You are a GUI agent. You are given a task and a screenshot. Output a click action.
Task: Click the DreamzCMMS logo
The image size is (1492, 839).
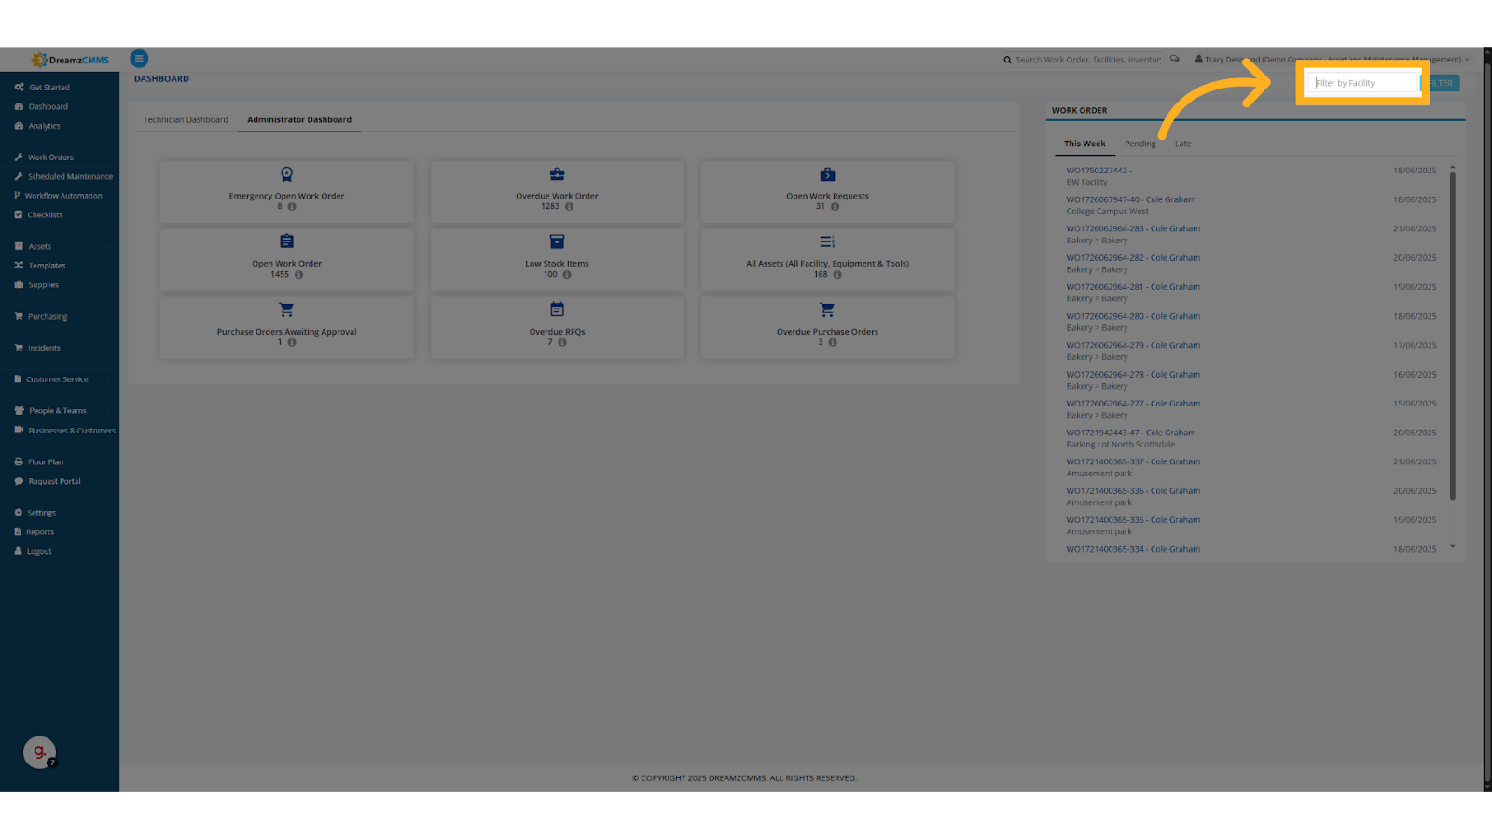pos(70,60)
